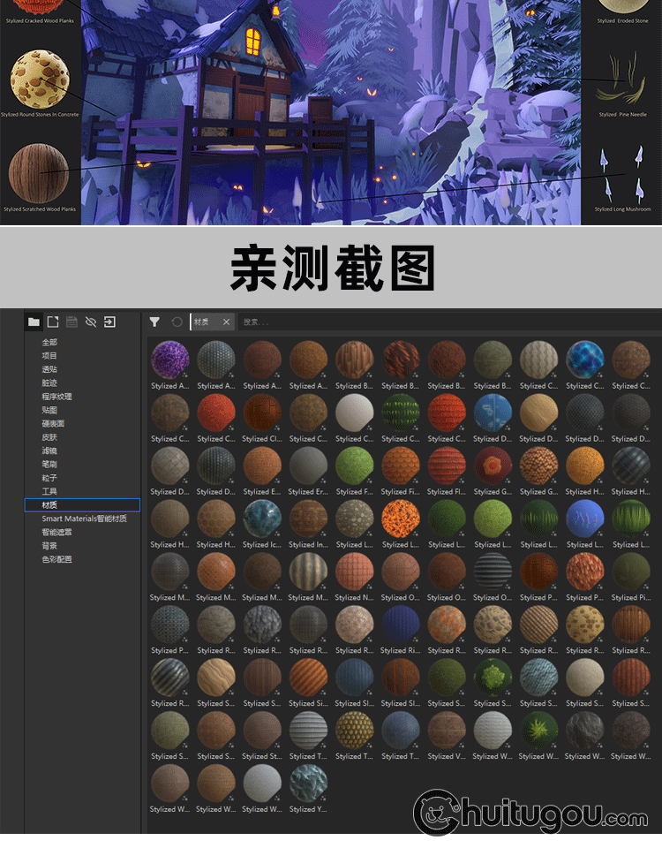Click the import resources arrow icon
This screenshot has height=848, width=662.
[x=109, y=322]
